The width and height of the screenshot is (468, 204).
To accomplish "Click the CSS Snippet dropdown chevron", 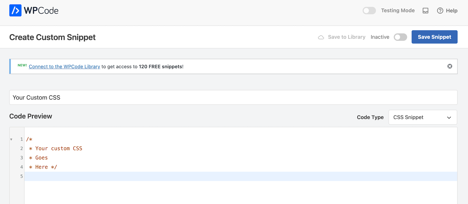I will click(x=449, y=117).
